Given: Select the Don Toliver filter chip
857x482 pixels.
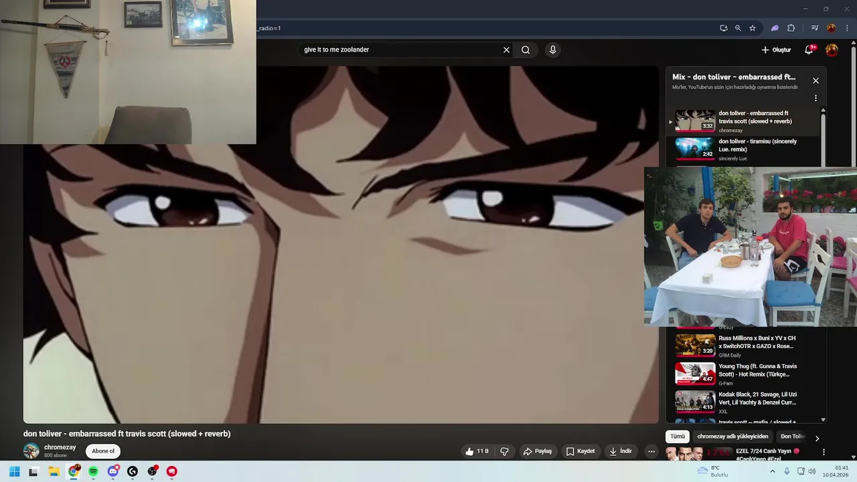Looking at the screenshot, I should pyautogui.click(x=792, y=436).
